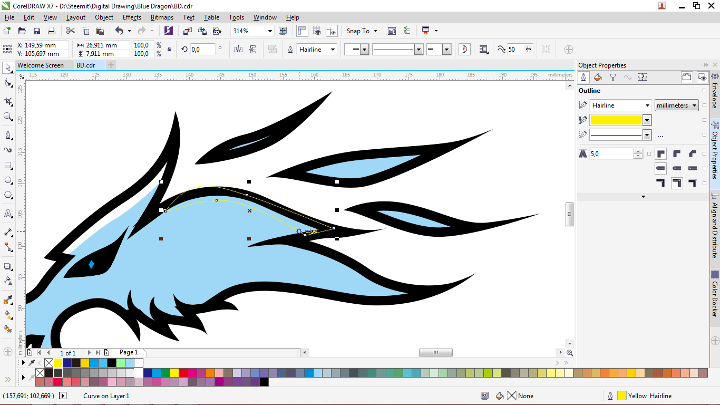The image size is (720, 405).
Task: Open the Hairline outline width dropdown in property bar
Action: click(x=333, y=50)
